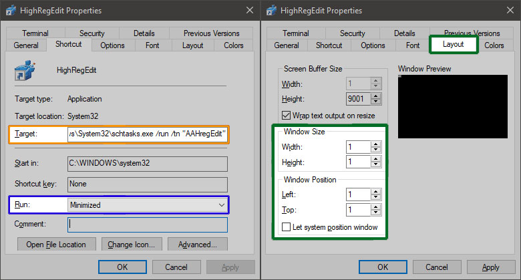Open the Run dropdown showing Minimized

click(148, 205)
